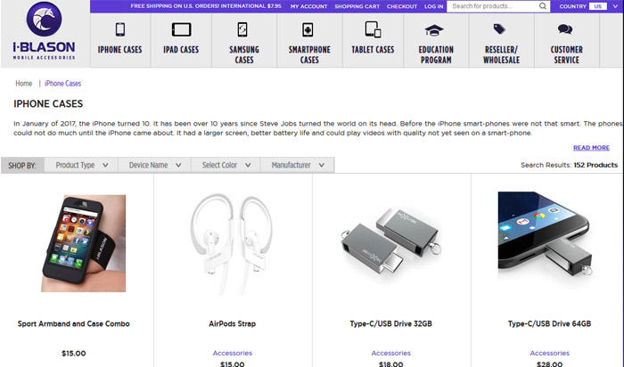Open the AirPods Strap product image
Image resolution: width=624 pixels, height=367 pixels.
[232, 243]
